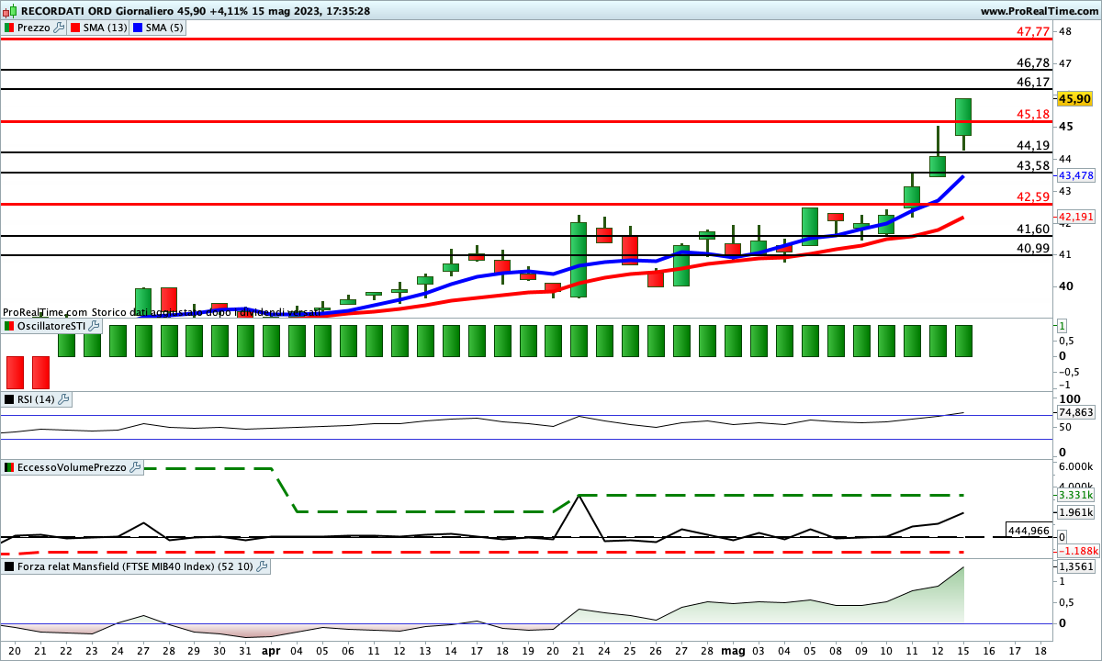This screenshot has width=1102, height=661.
Task: Click the candlestick chart icon beside RECORDATI ORD
Action: (x=10, y=11)
